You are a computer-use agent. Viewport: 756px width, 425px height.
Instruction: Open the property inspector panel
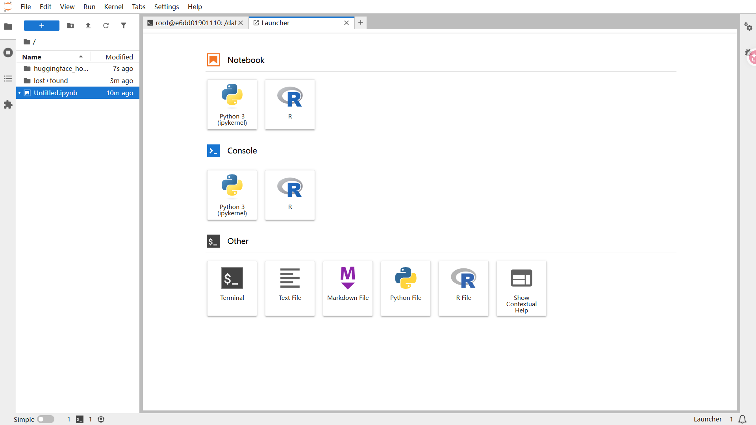click(x=748, y=27)
